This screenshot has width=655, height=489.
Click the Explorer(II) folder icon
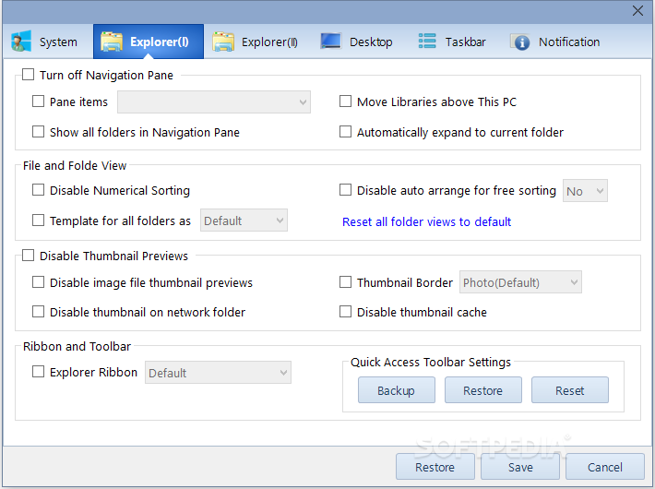pos(223,42)
